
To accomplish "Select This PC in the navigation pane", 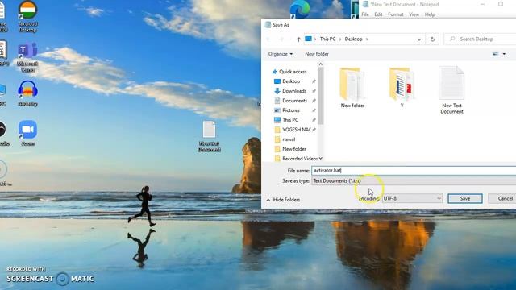I will 286,120.
